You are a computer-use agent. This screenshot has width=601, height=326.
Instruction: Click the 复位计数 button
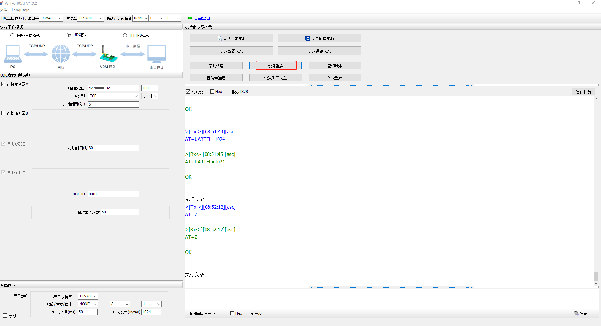click(583, 92)
